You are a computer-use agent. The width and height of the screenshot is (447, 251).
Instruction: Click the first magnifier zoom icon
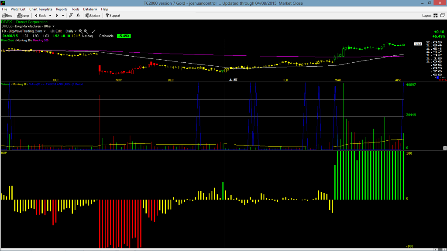point(80,31)
